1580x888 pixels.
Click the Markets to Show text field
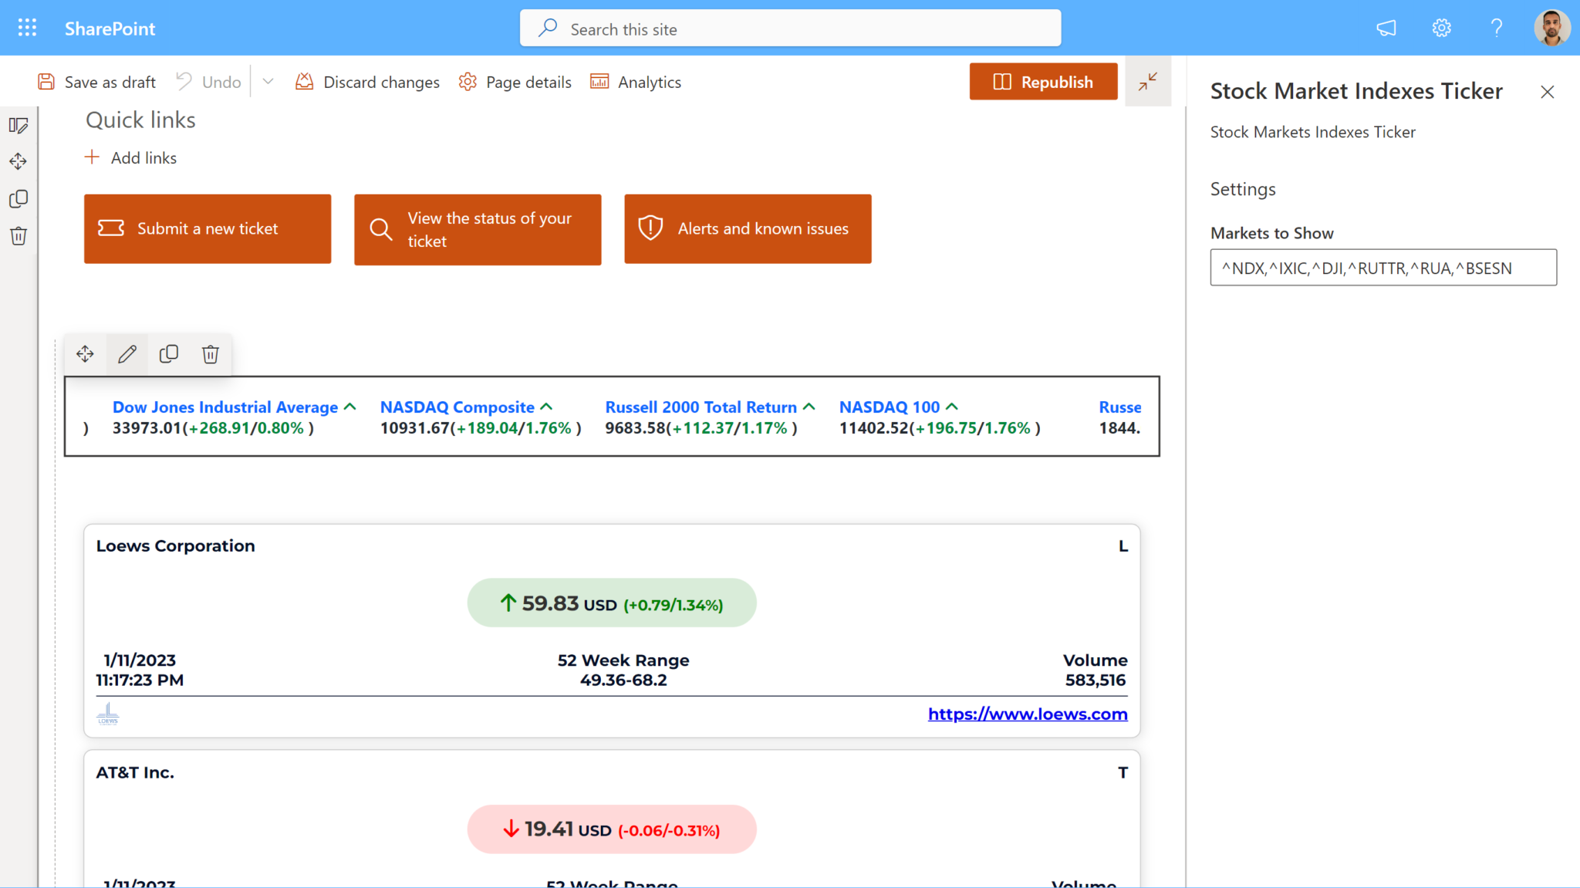[x=1383, y=268]
